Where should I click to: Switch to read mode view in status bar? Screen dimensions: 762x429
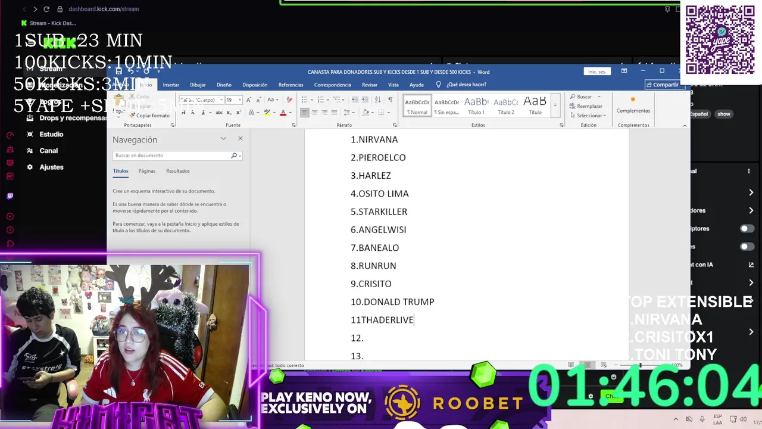point(570,365)
